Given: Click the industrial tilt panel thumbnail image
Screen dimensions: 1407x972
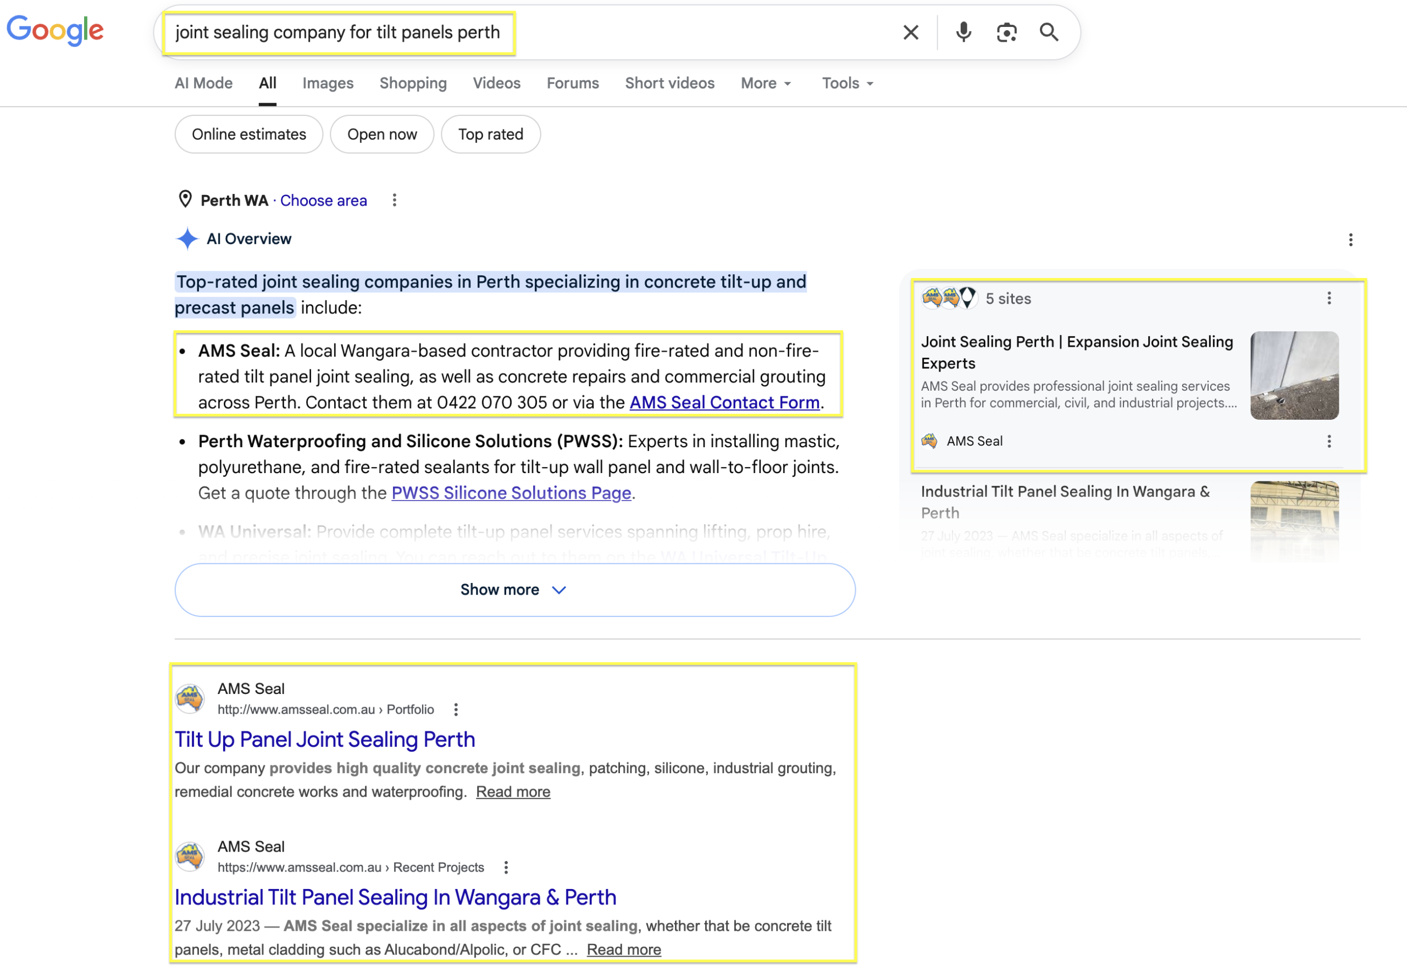Looking at the screenshot, I should pos(1294,521).
